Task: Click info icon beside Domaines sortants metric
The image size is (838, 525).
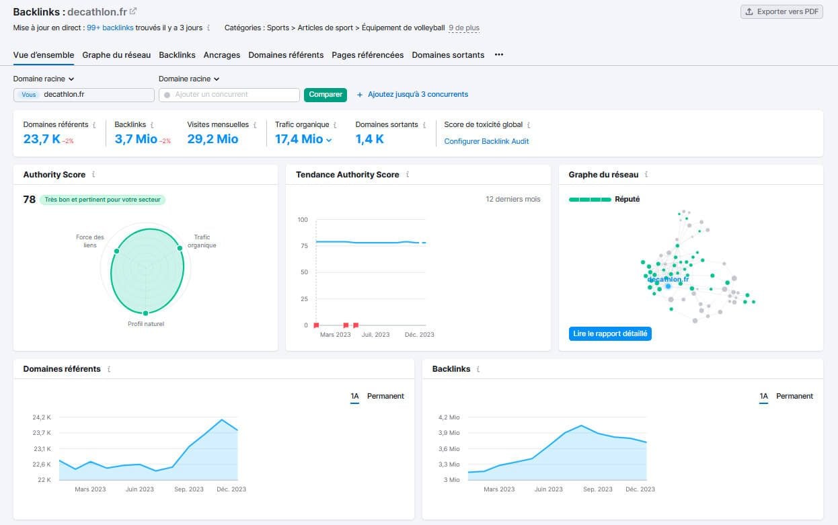Action: pyautogui.click(x=424, y=125)
